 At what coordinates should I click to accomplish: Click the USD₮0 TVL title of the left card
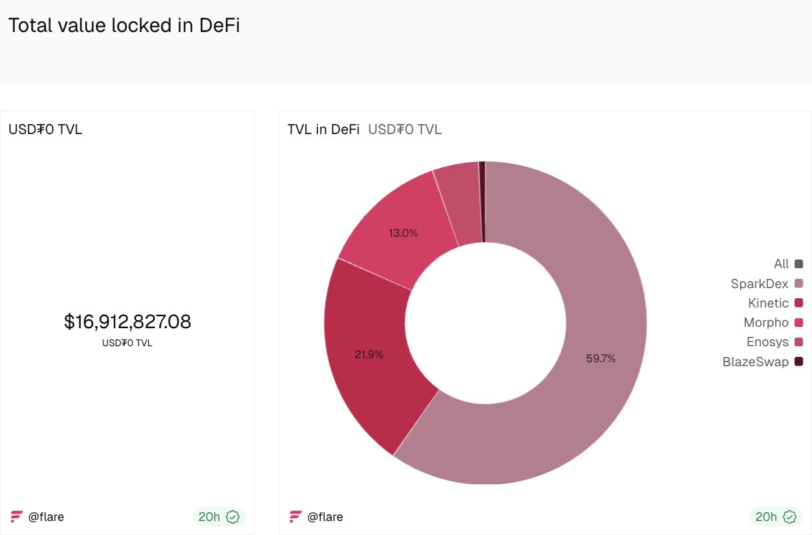[45, 129]
